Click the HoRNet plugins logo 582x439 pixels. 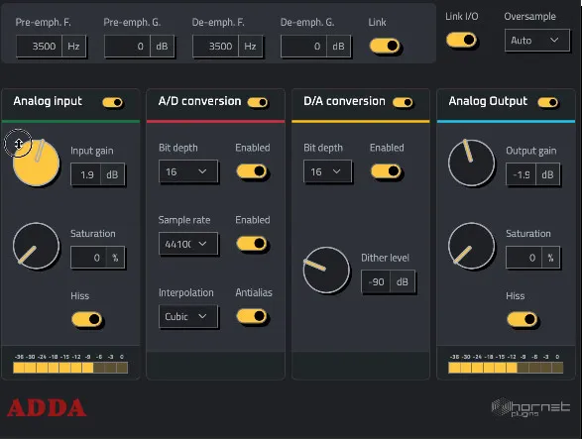coord(530,407)
